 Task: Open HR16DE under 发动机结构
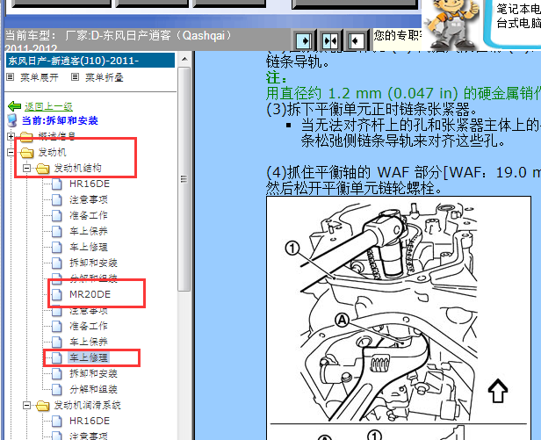click(90, 184)
